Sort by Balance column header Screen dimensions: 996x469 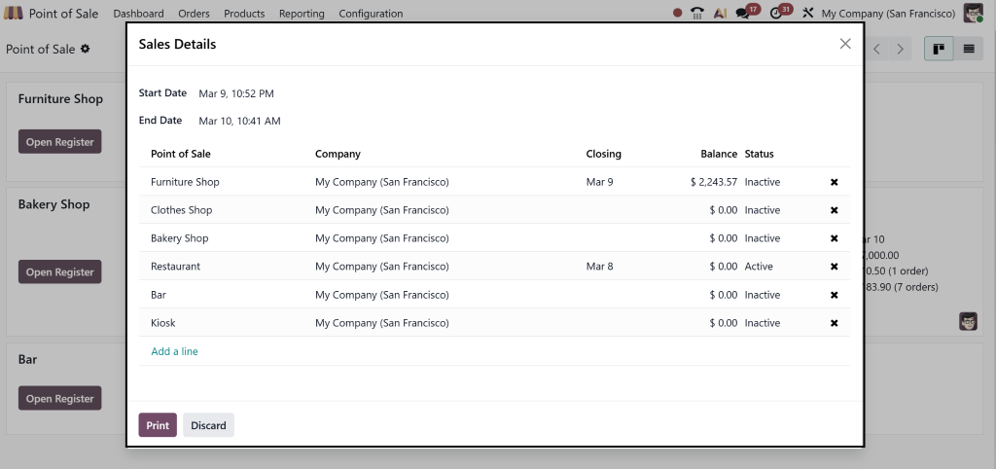[x=719, y=154]
